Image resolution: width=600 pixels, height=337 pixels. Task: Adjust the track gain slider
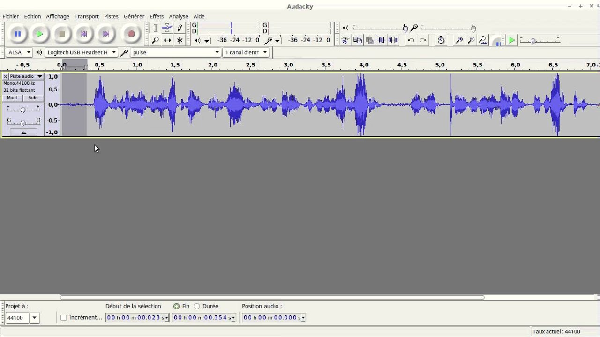click(x=23, y=110)
